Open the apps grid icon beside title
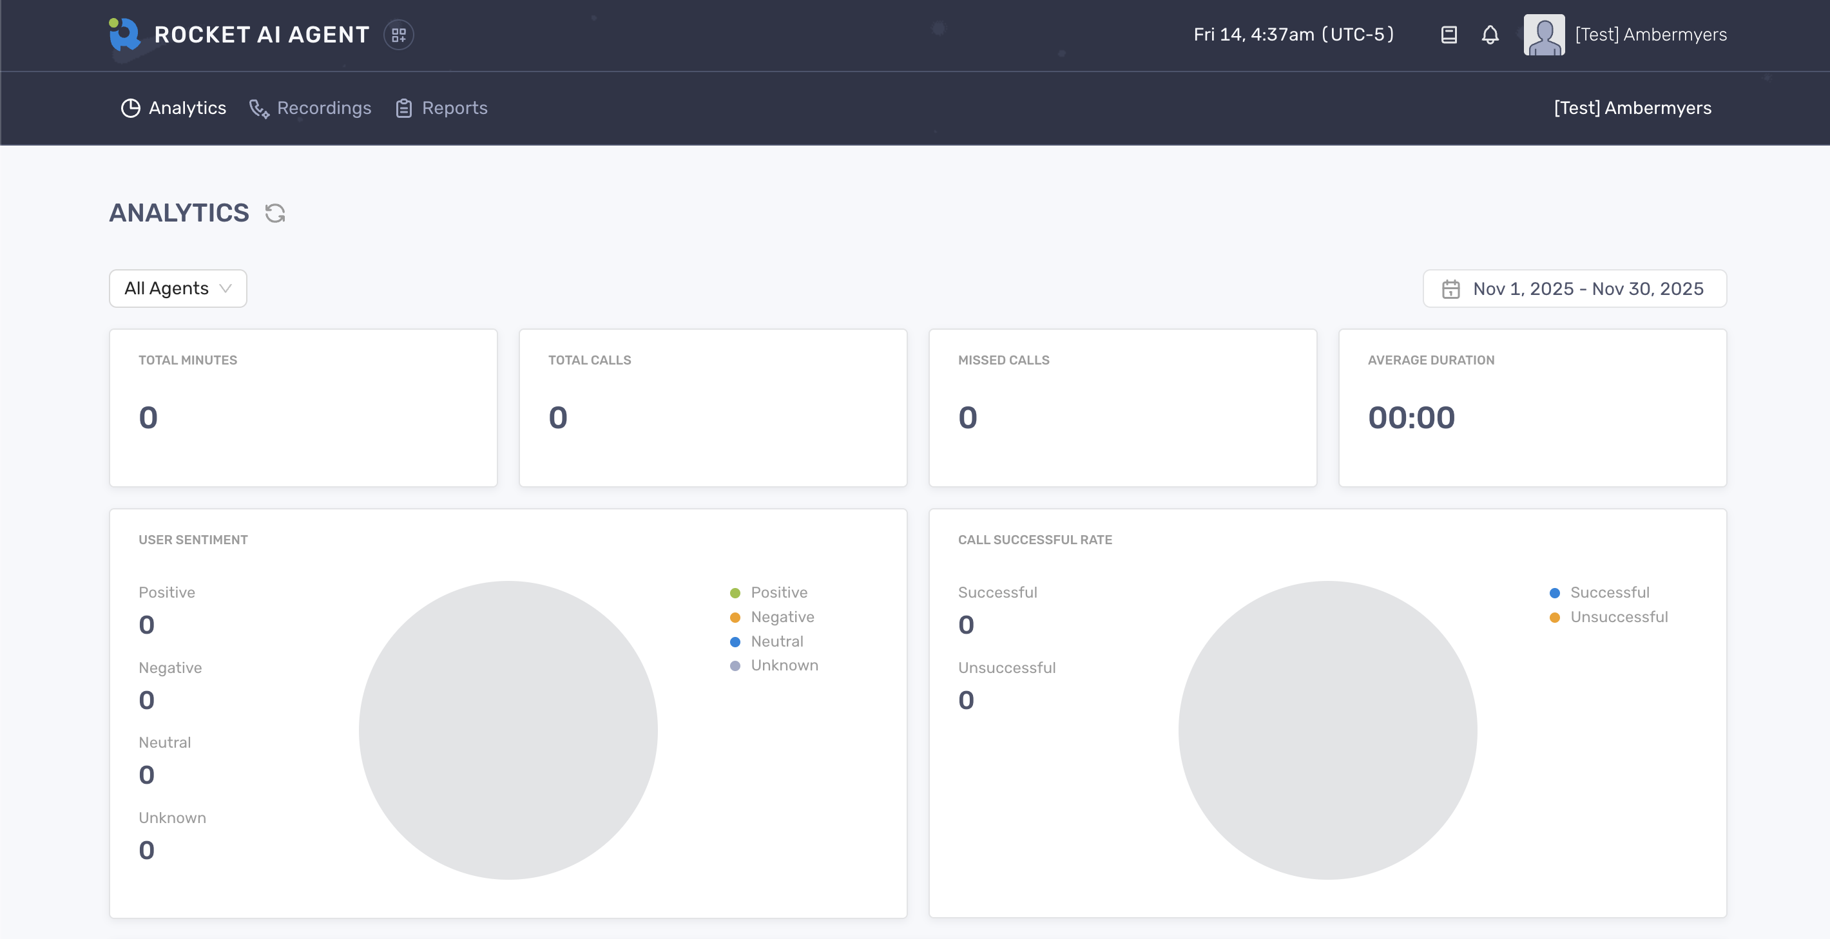Image resolution: width=1830 pixels, height=939 pixels. pyautogui.click(x=398, y=35)
